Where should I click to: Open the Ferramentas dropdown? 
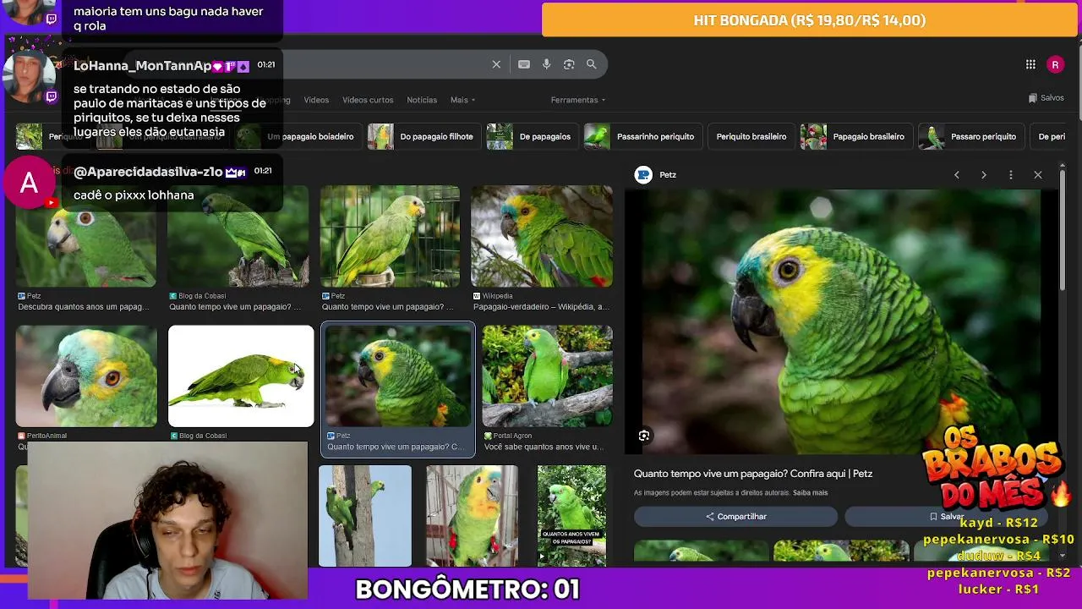coord(578,100)
